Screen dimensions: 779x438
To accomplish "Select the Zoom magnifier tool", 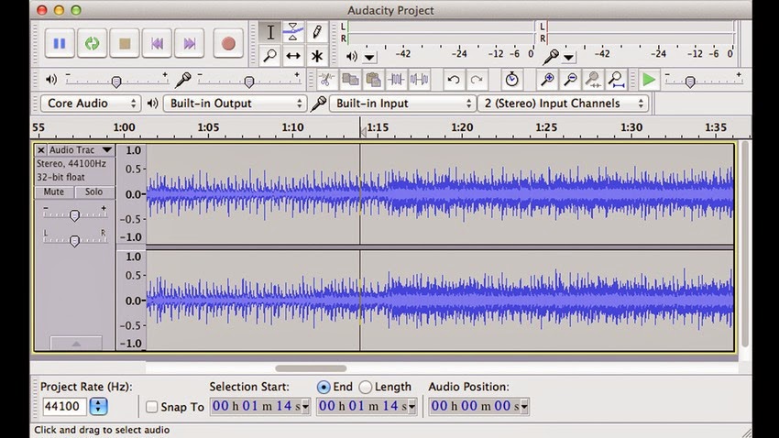I will click(x=270, y=56).
